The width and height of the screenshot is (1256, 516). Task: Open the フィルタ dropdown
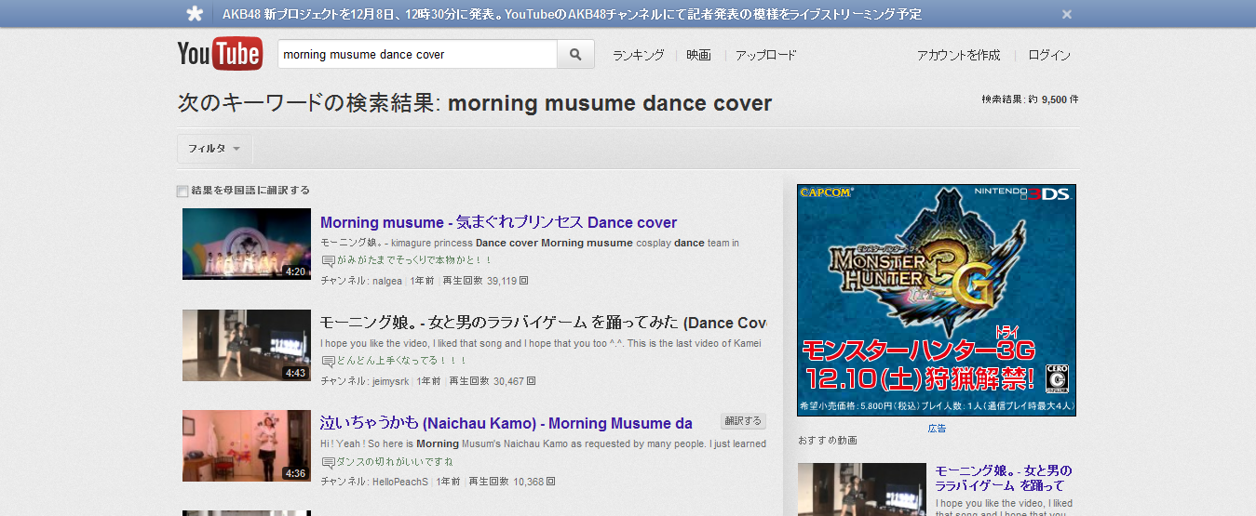[214, 149]
